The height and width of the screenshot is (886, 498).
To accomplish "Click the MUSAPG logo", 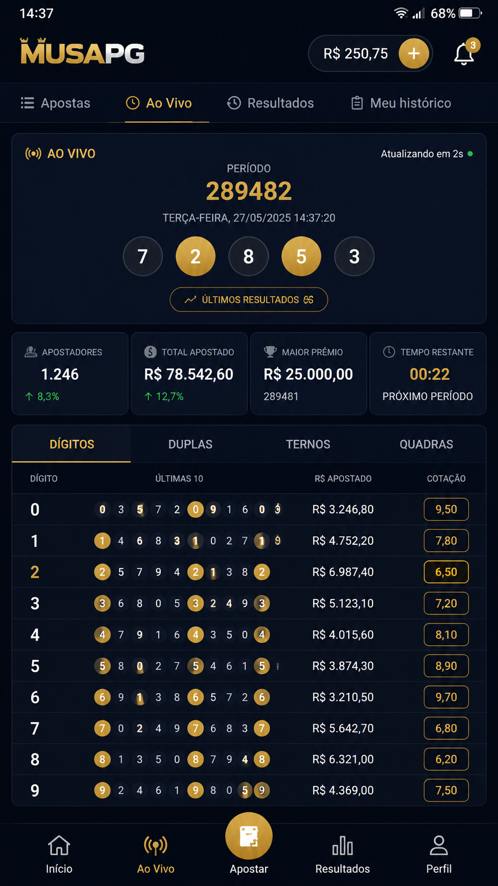I will pyautogui.click(x=82, y=52).
